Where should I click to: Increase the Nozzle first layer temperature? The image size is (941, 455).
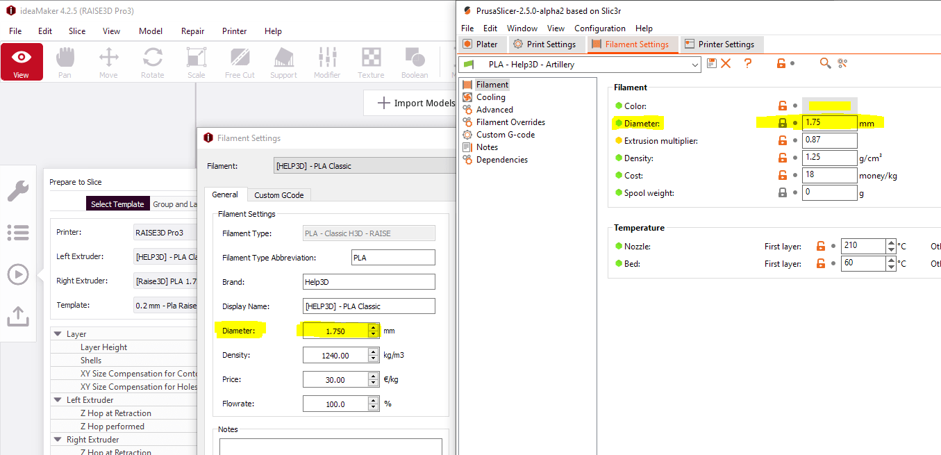891,242
